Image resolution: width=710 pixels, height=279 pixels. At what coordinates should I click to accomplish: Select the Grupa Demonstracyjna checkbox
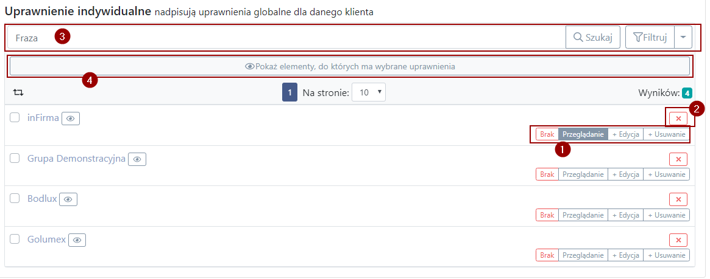(15, 158)
